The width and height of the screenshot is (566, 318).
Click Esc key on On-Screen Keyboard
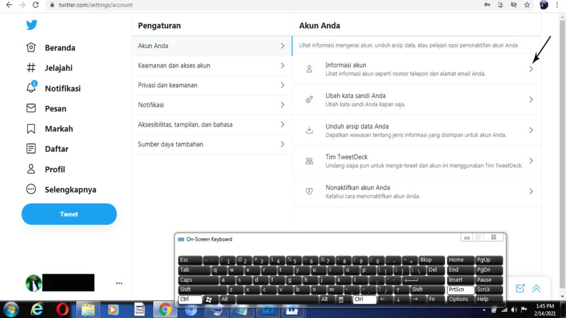click(190, 260)
